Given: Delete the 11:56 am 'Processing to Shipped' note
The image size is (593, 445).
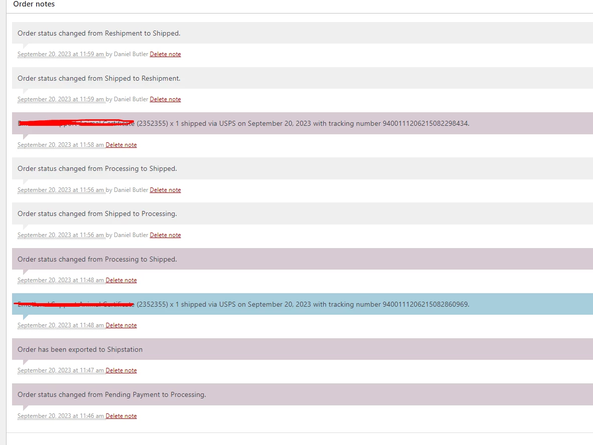Looking at the screenshot, I should coord(165,189).
